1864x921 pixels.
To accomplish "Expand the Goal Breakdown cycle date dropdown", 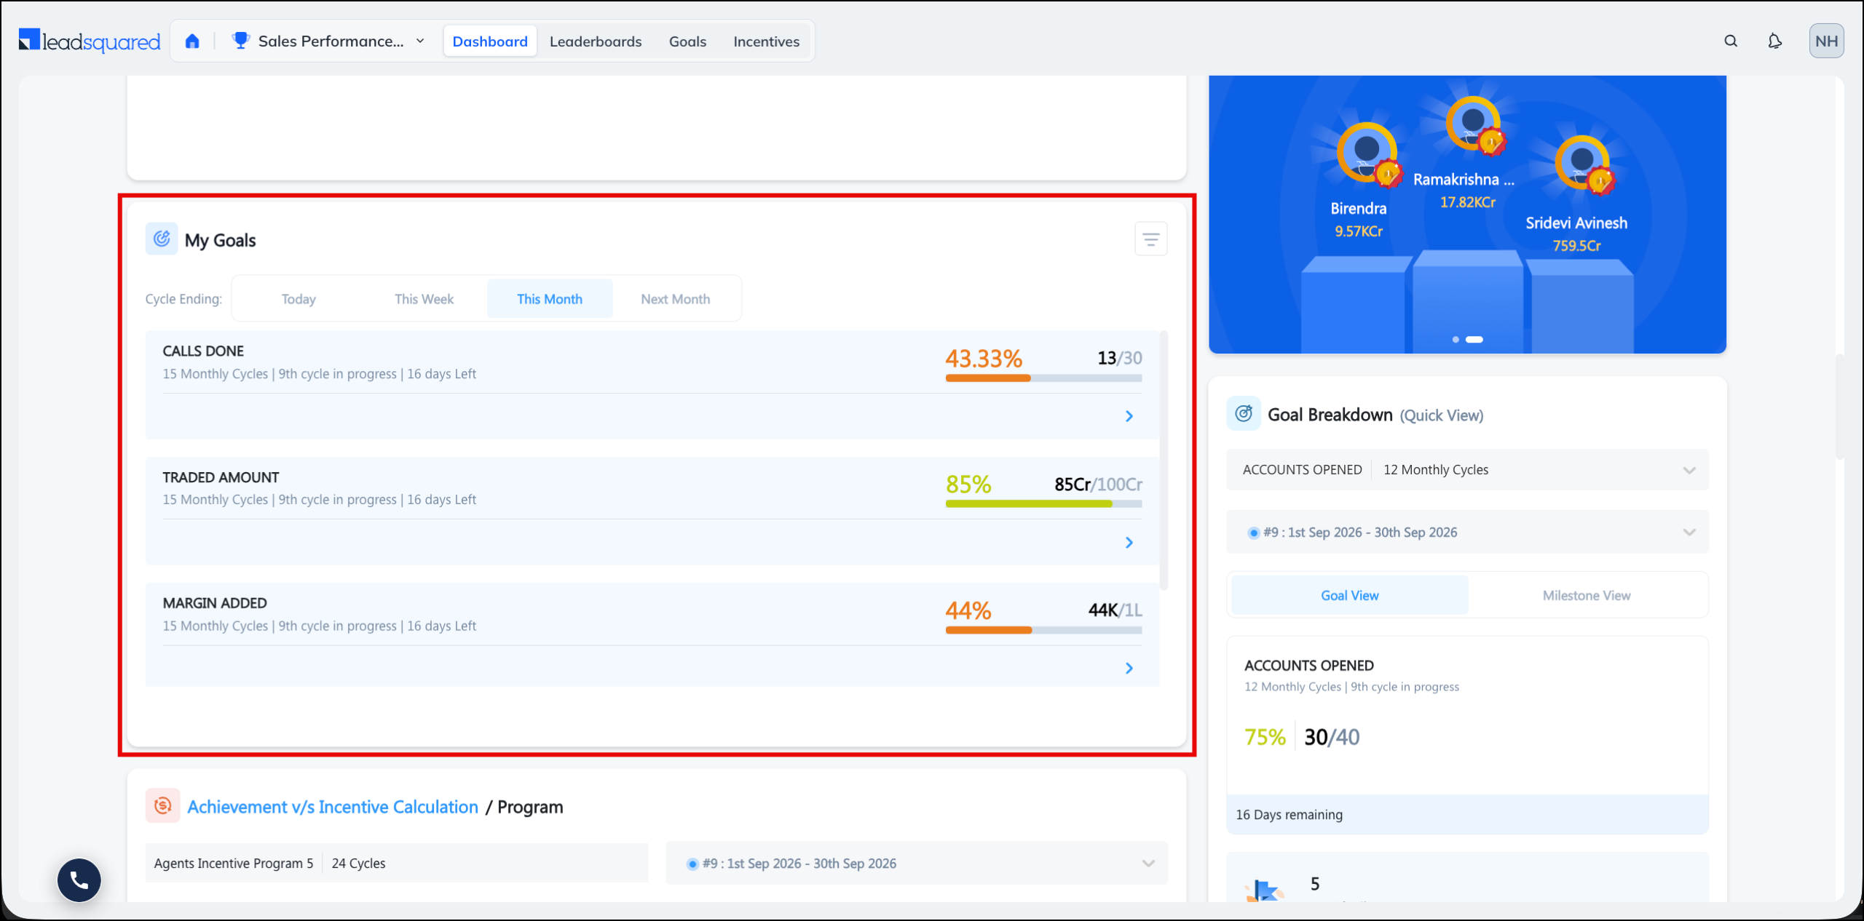I will click(1467, 533).
